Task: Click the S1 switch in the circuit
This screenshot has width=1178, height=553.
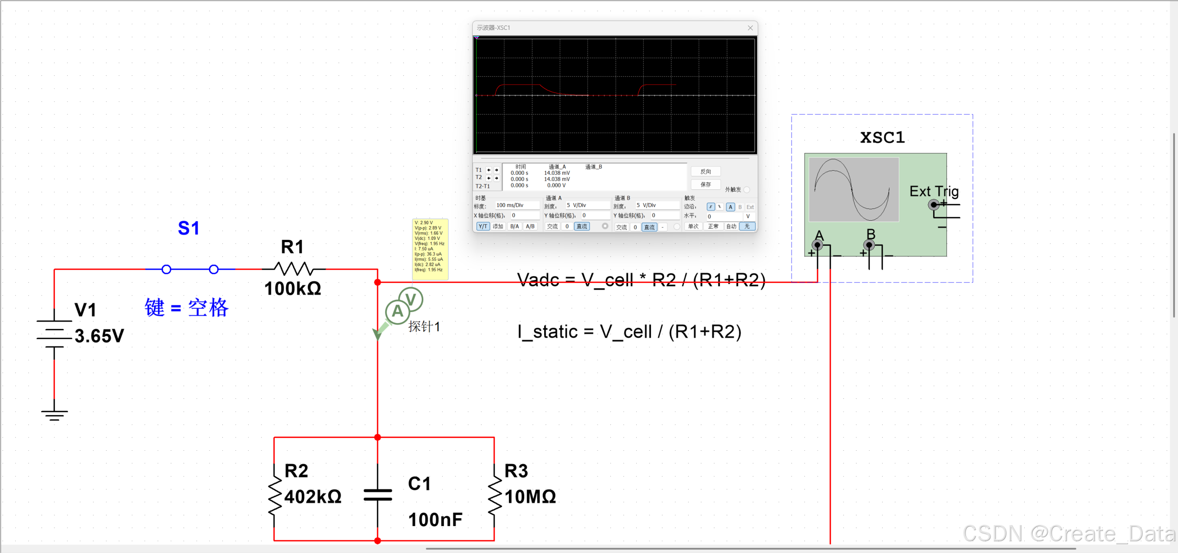Action: [x=190, y=269]
